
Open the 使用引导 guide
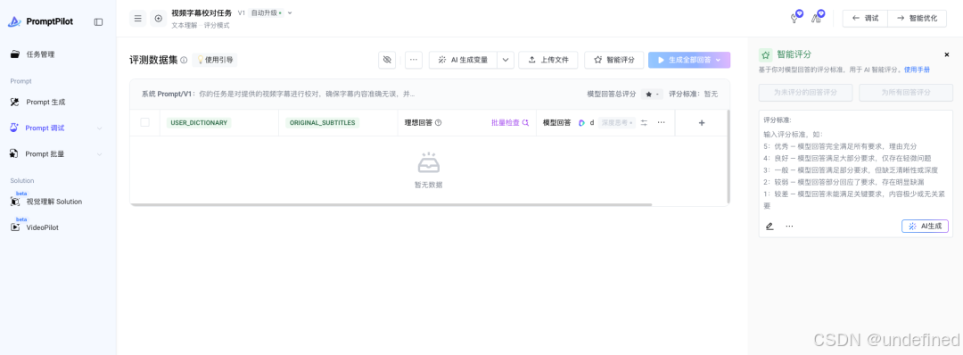click(x=214, y=60)
